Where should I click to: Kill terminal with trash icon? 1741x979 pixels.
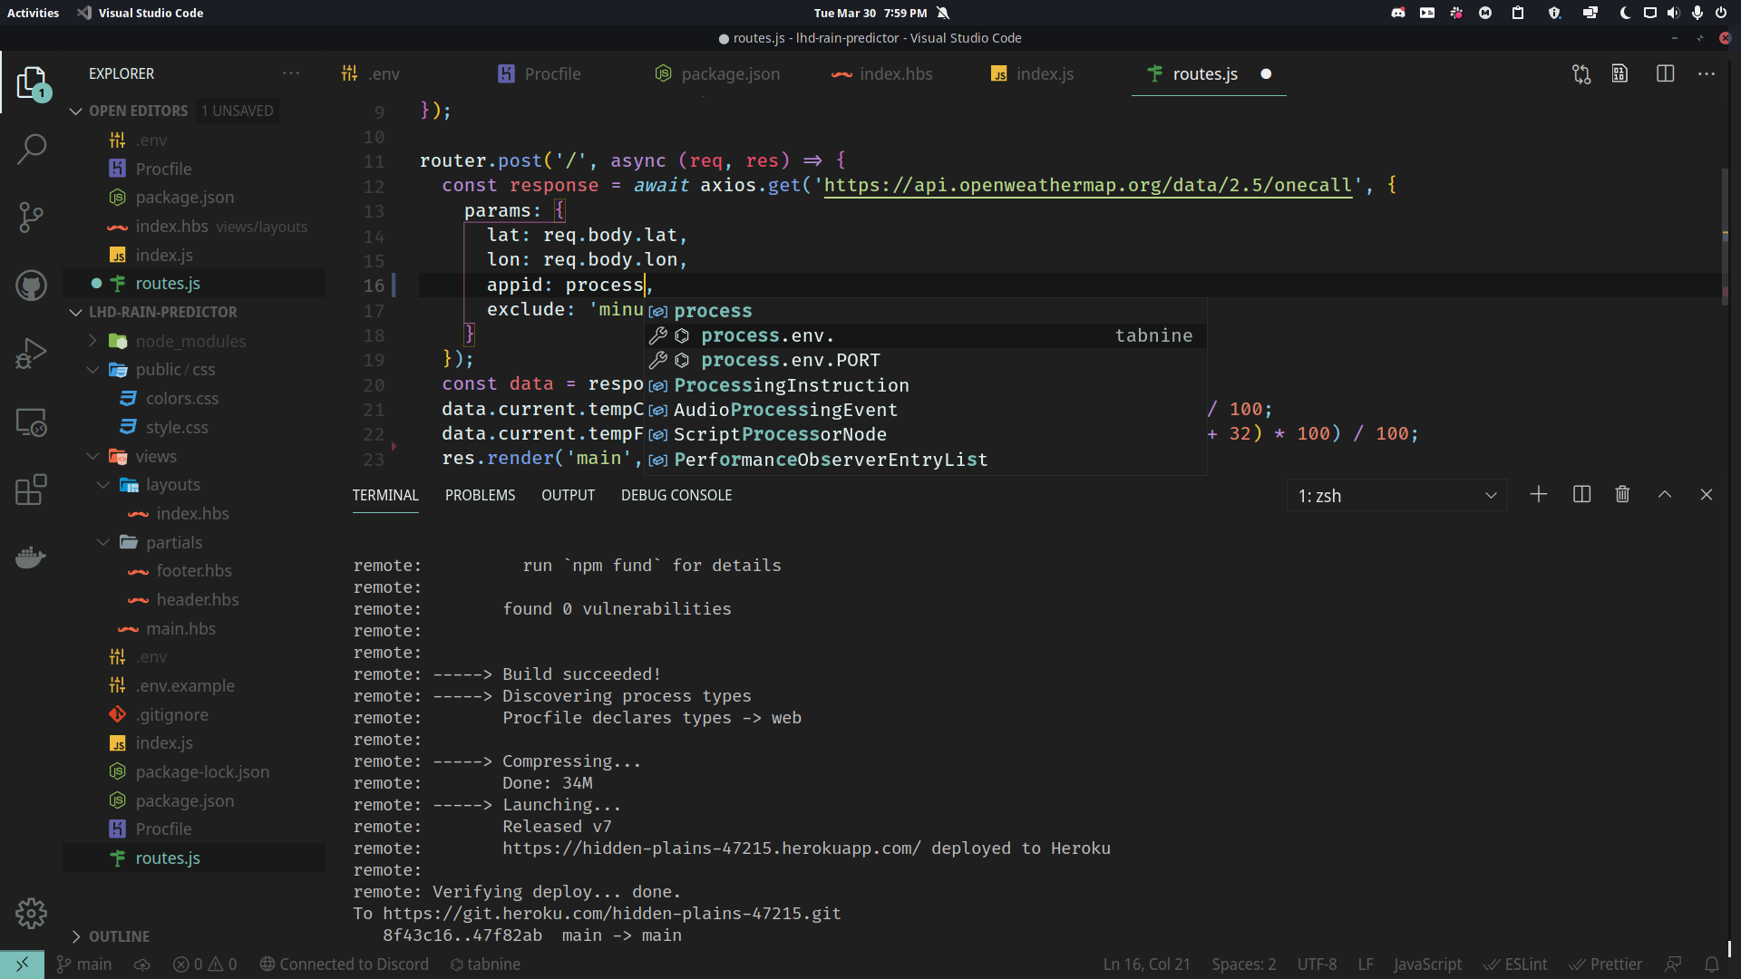[1622, 495]
